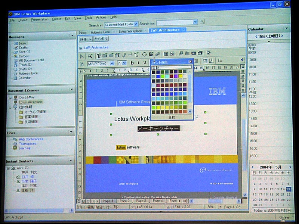Open the Layout menu
299x224 pixels.
[23, 20]
